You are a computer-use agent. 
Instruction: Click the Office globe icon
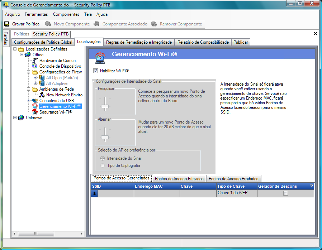tap(28, 55)
